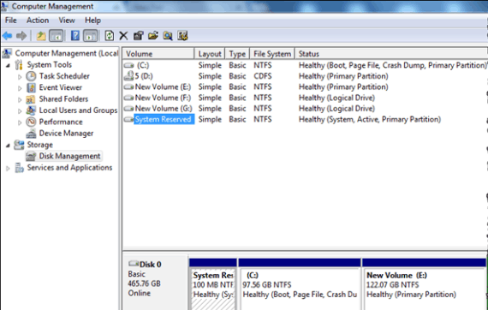Click New Volume (E:) 122.07 GB partition block
Viewport: 488px width, 310px height.
(x=425, y=284)
